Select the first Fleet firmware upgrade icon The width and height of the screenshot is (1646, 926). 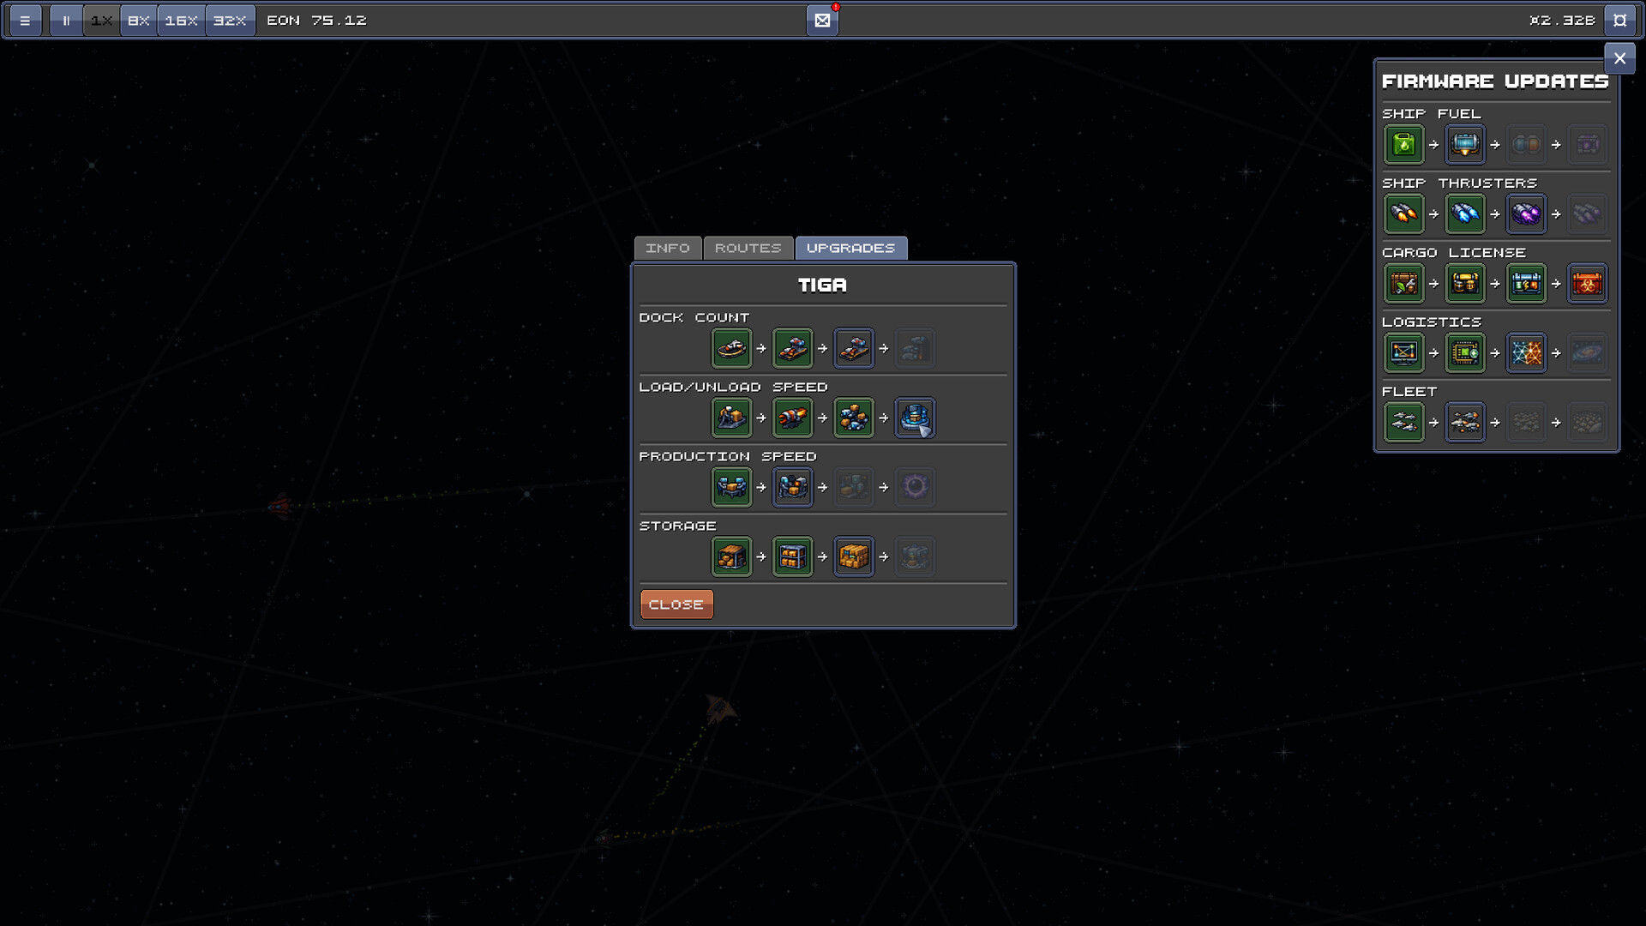1403,422
